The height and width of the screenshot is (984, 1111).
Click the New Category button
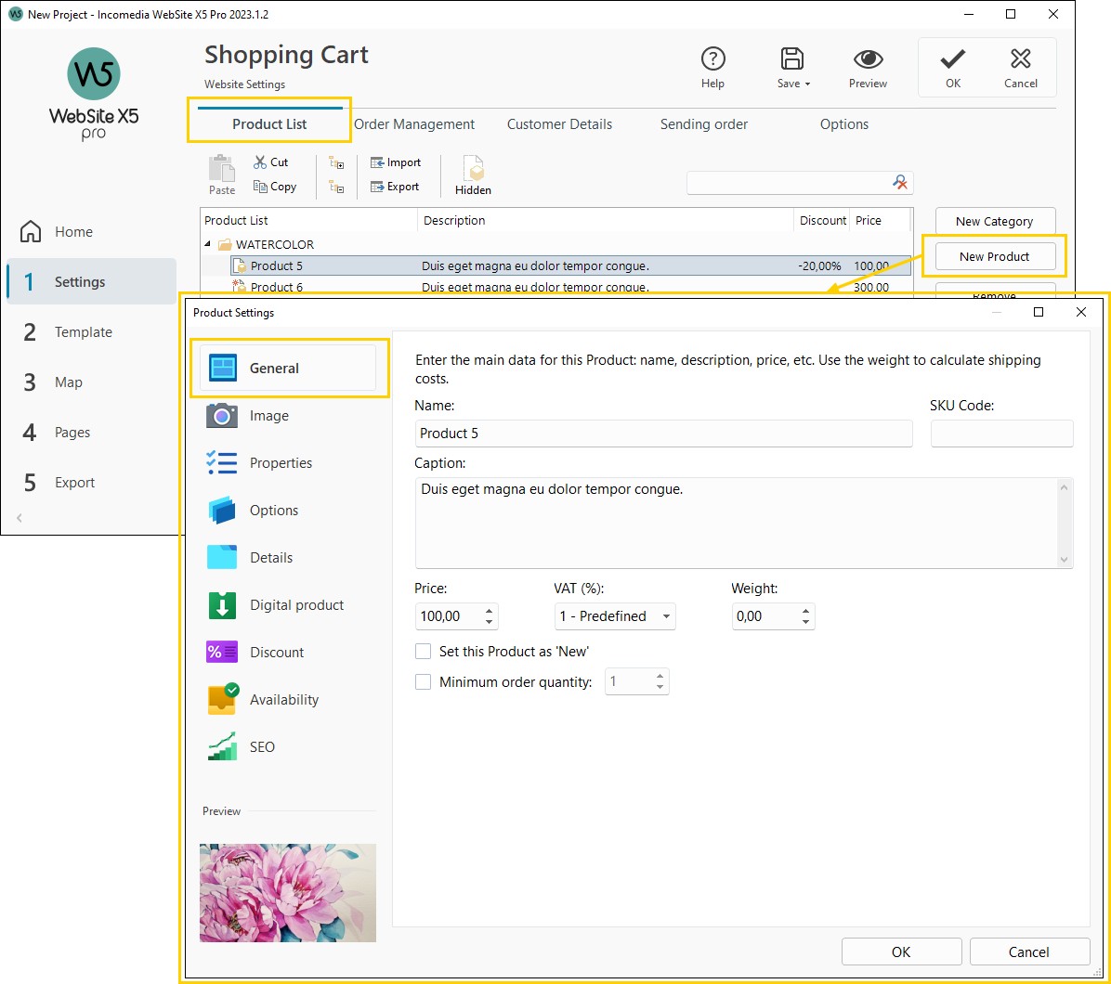click(995, 221)
